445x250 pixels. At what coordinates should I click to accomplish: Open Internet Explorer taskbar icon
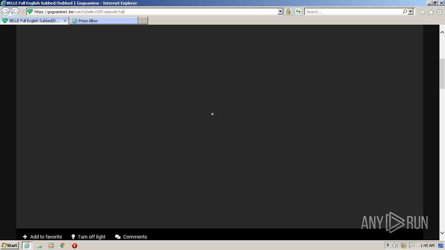point(27,245)
